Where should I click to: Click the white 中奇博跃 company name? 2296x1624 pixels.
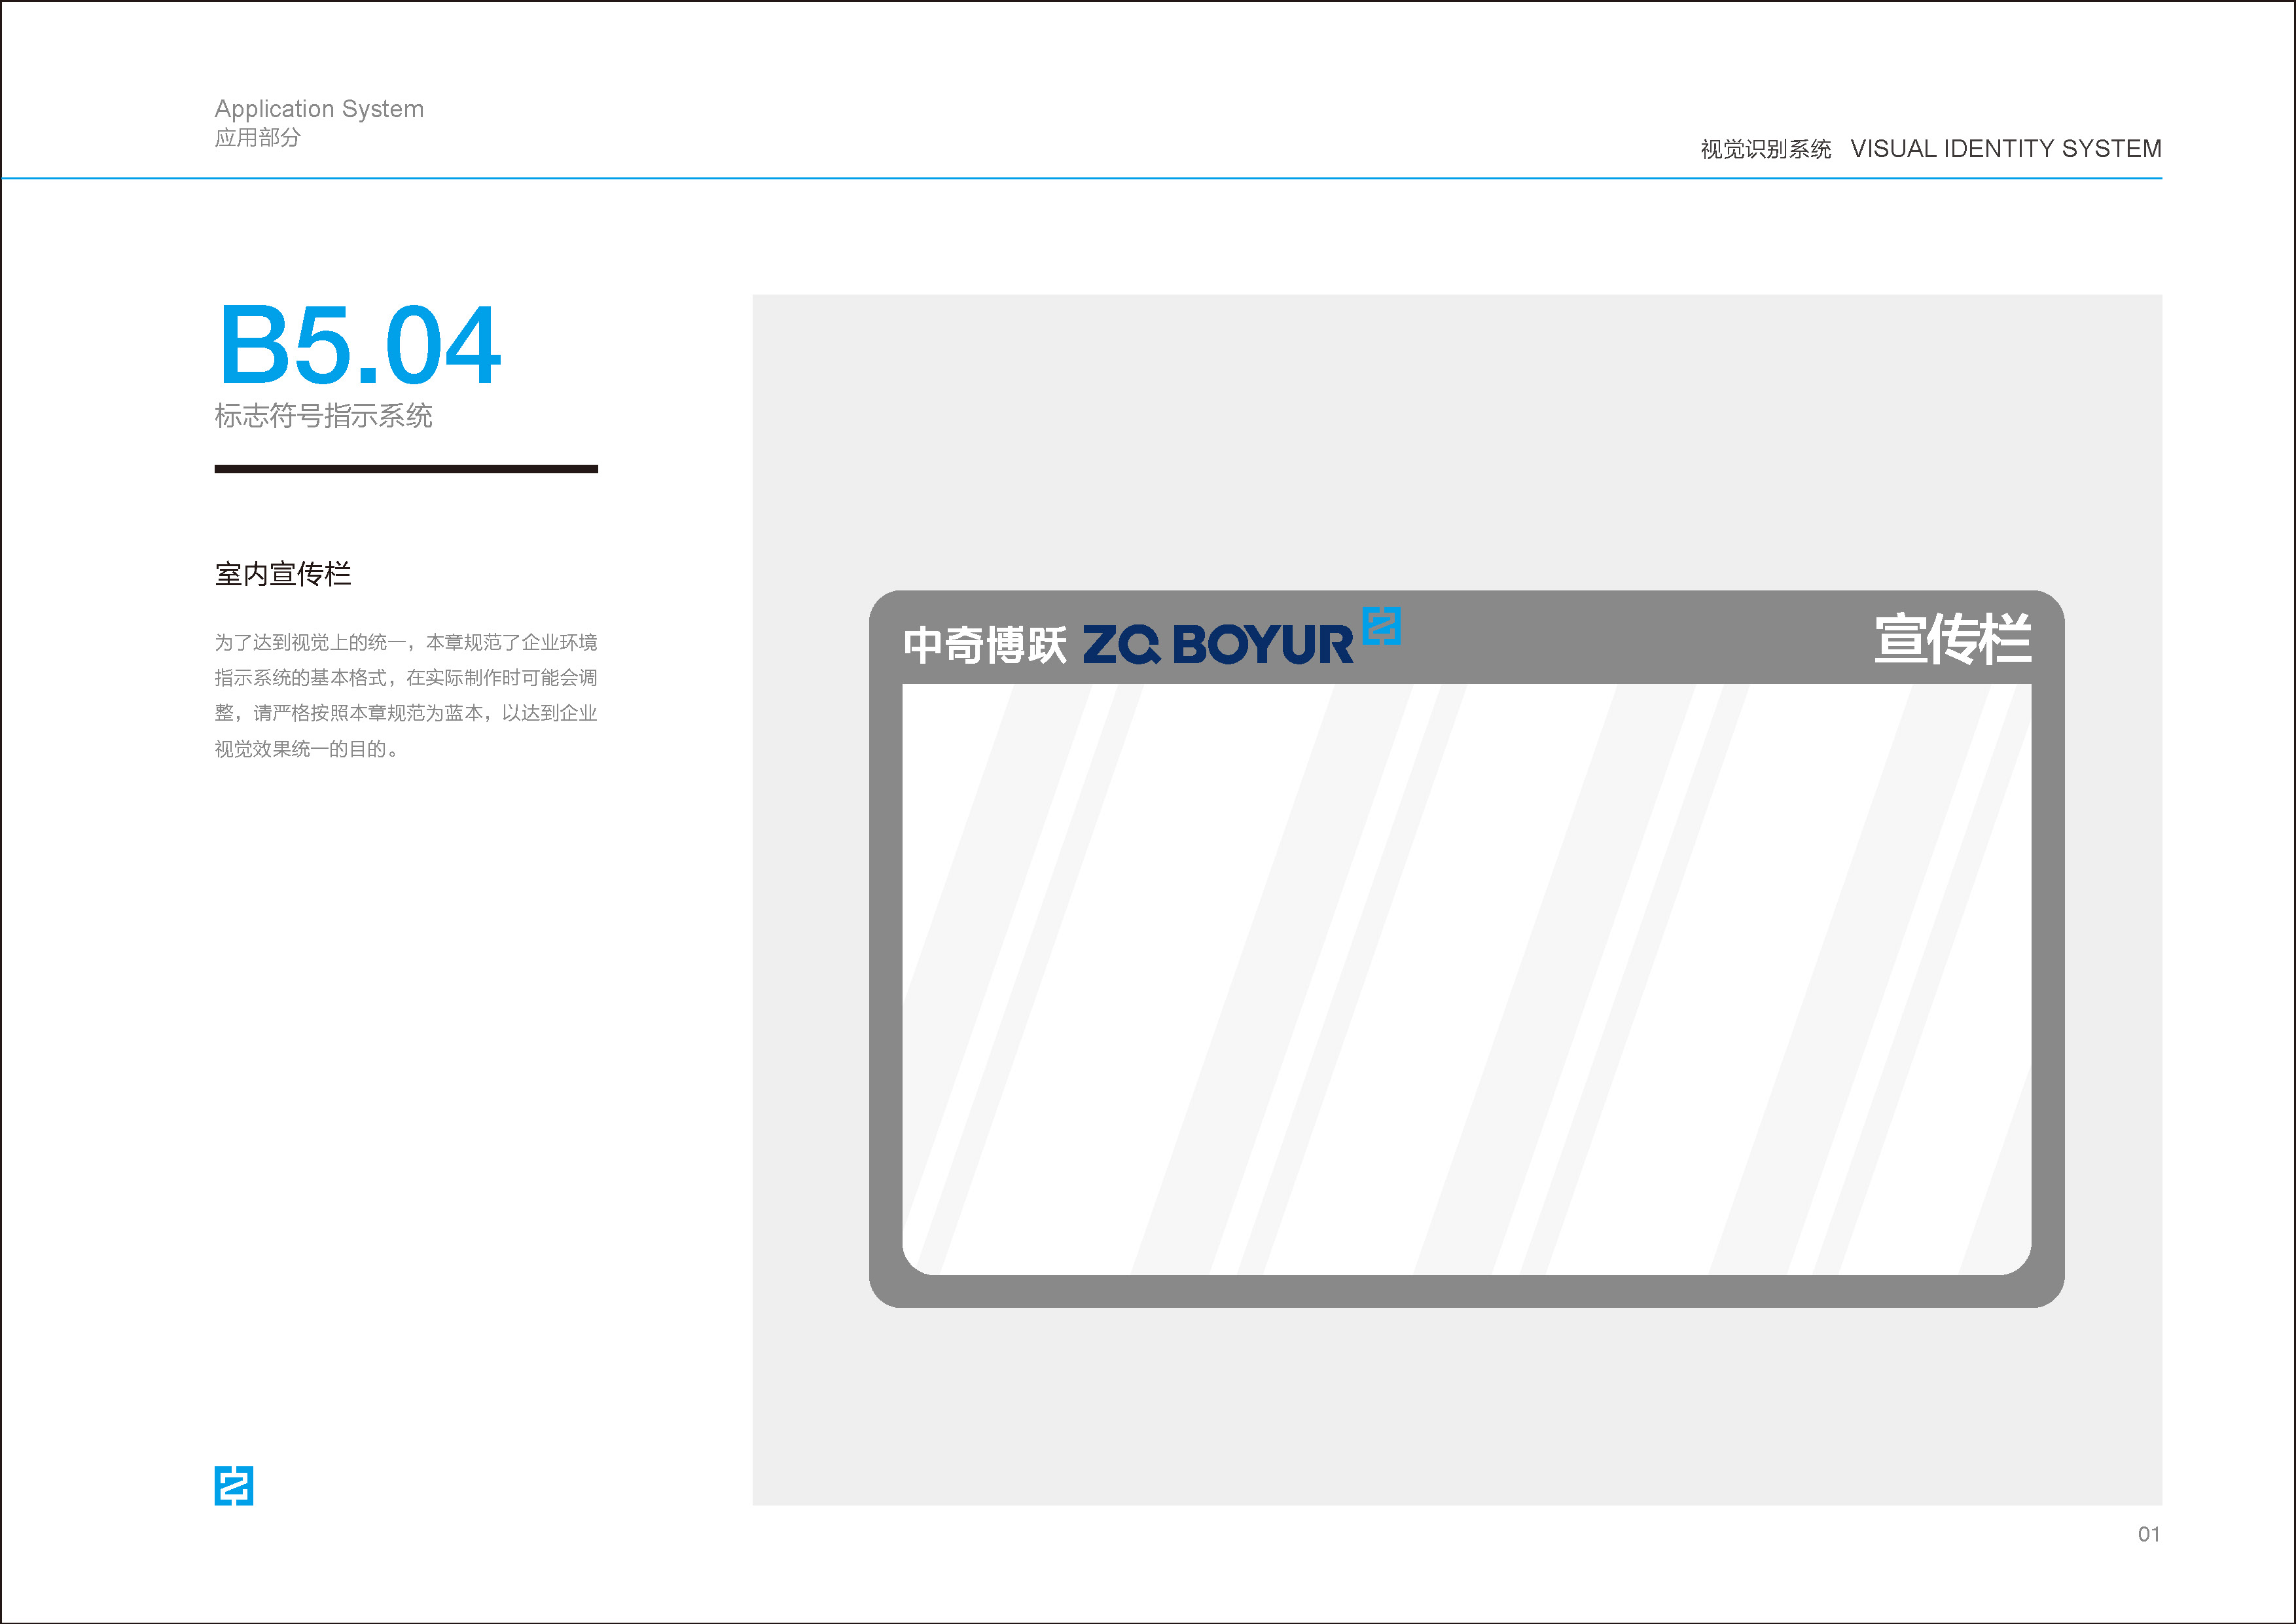[x=985, y=645]
